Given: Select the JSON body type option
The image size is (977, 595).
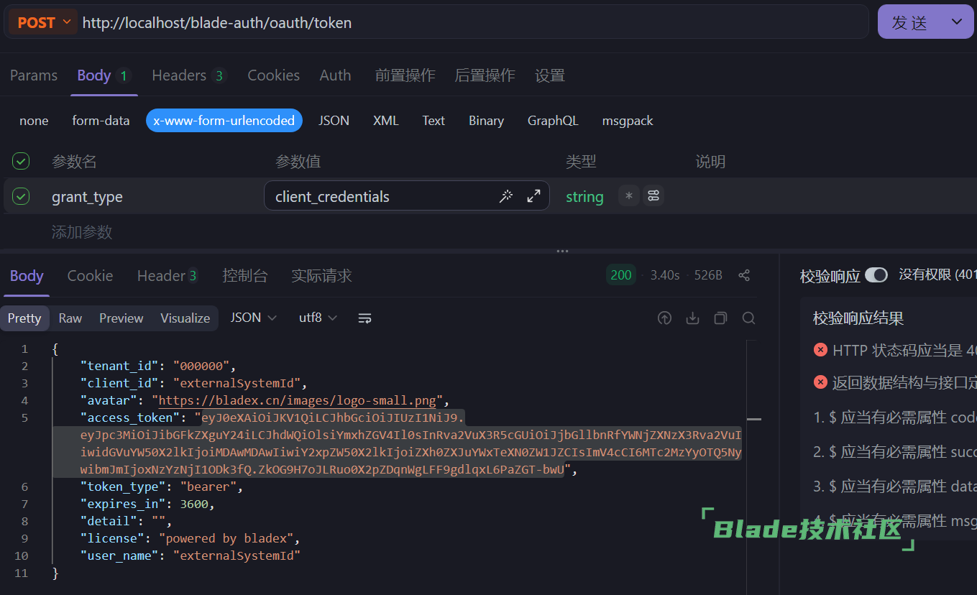Looking at the screenshot, I should click(x=334, y=121).
